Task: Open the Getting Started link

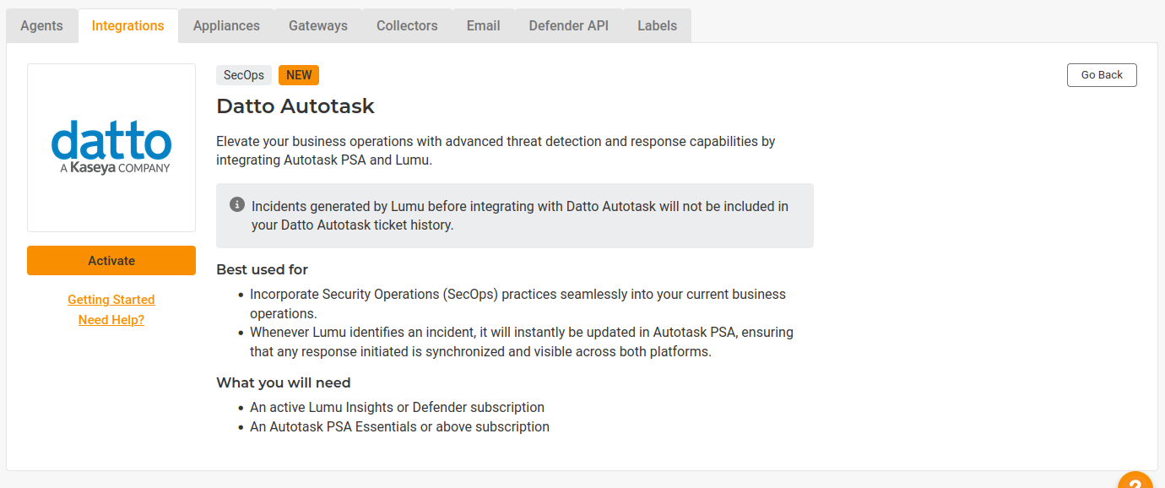Action: [111, 300]
